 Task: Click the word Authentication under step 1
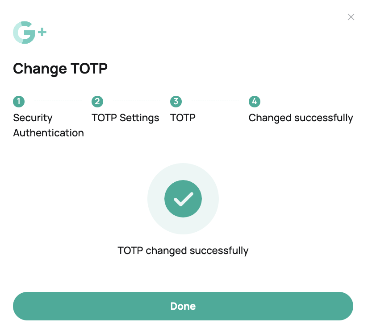coord(48,133)
